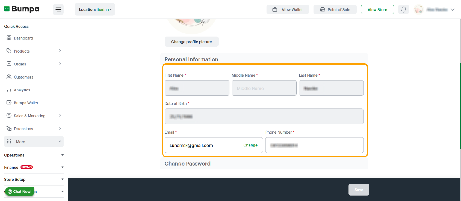Expand Sales & Marketing submenu arrow
This screenshot has width=461, height=201.
coord(60,116)
